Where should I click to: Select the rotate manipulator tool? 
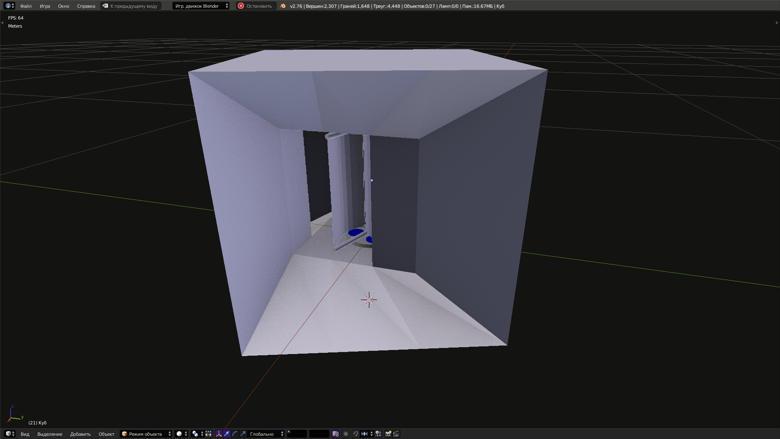235,434
